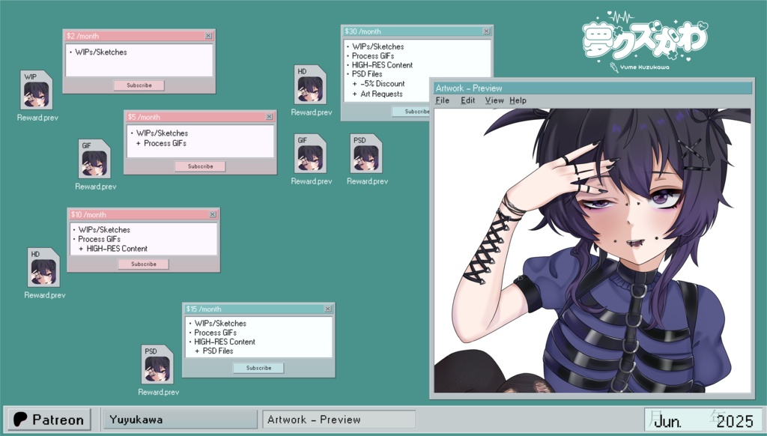
Task: Close the $30 /month window
Action: 486,31
